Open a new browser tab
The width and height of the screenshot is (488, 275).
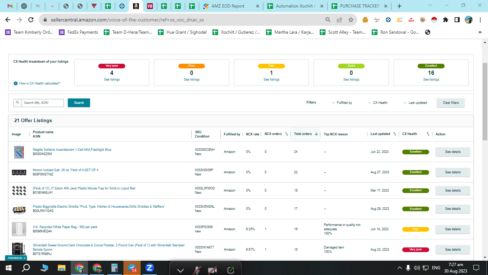click(399, 6)
